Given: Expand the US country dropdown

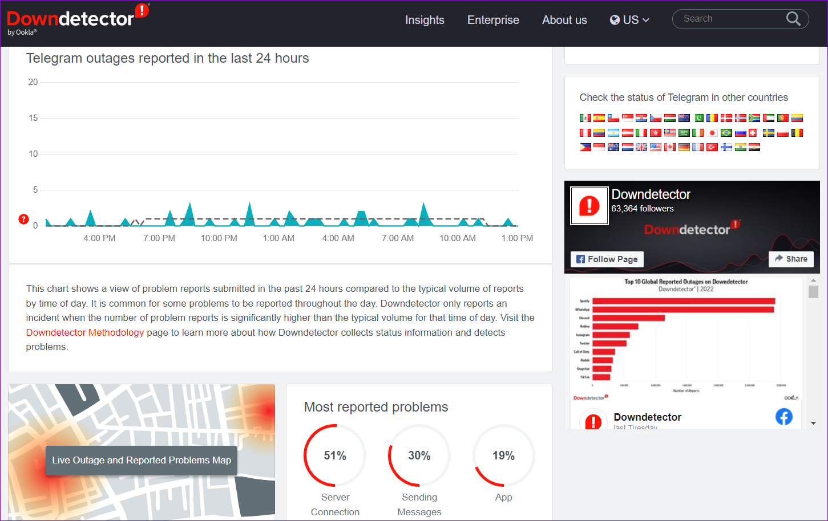Looking at the screenshot, I should [629, 20].
